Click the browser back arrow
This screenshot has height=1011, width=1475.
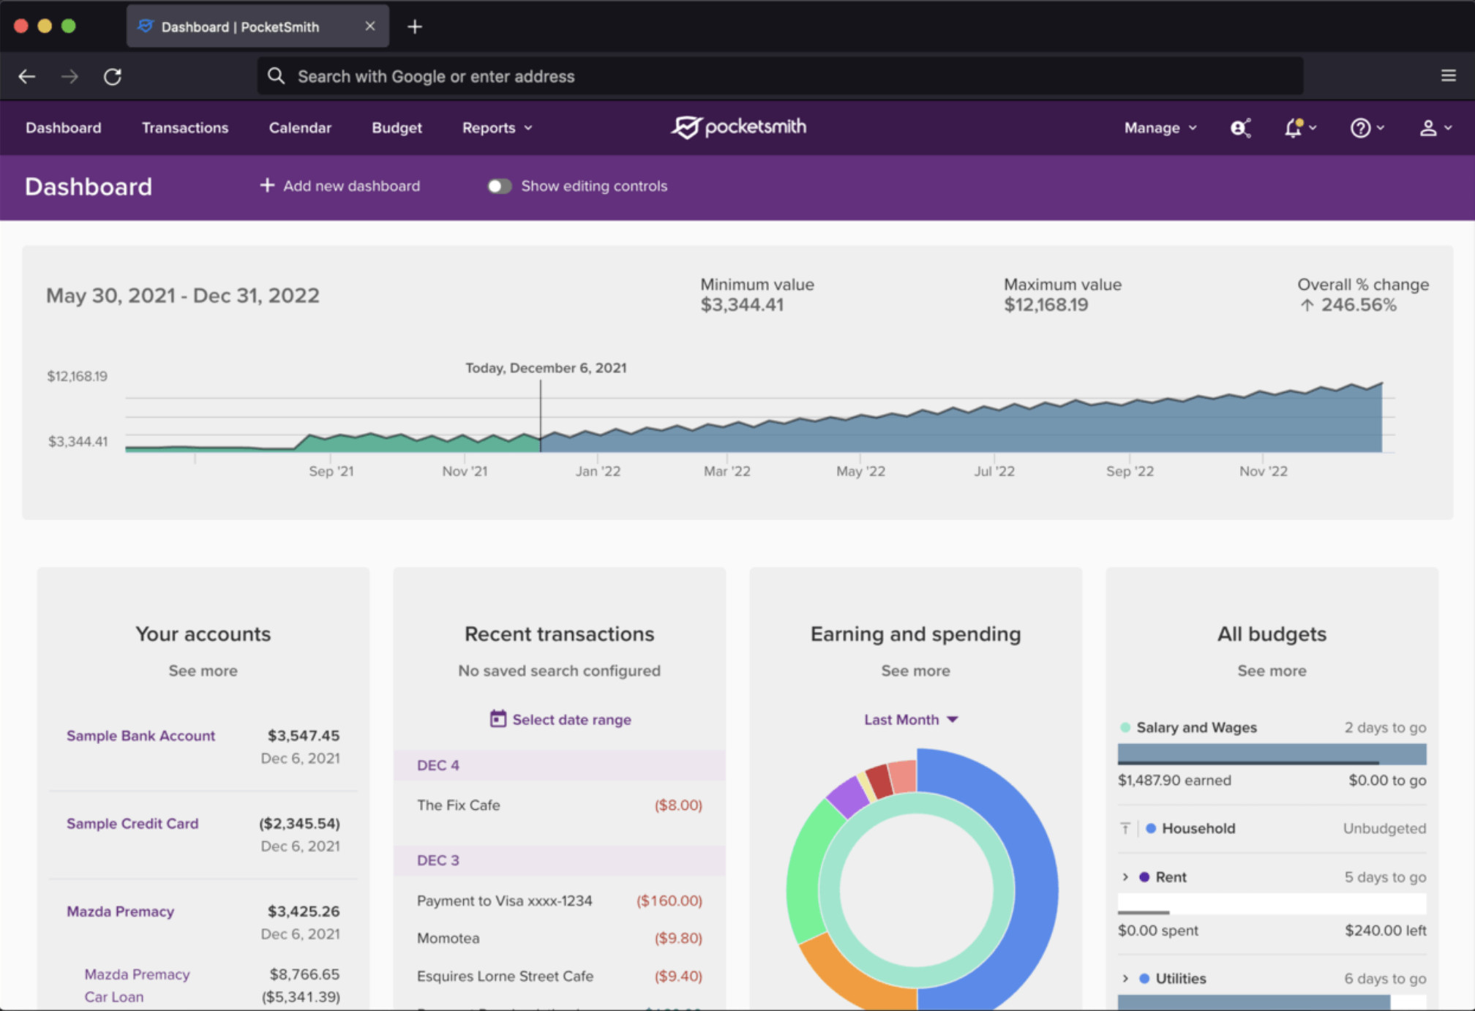click(27, 76)
